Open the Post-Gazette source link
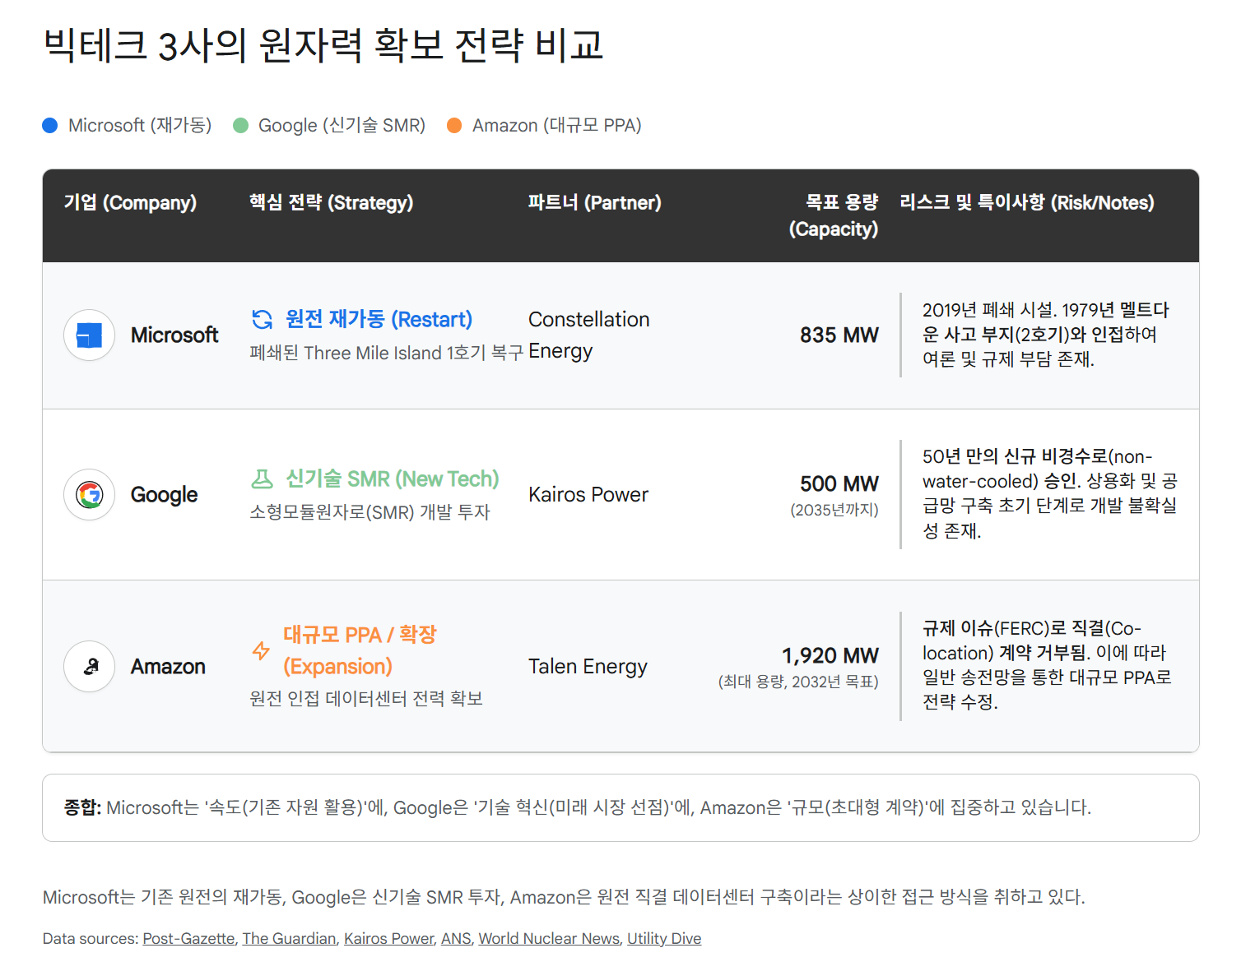Screen dimensions: 1255x971 188,939
